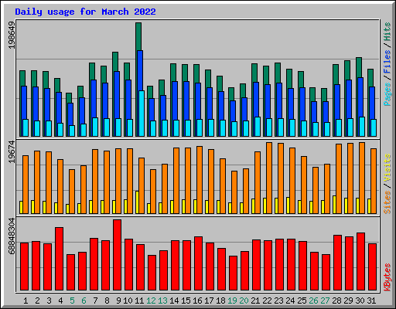Select the red KBytes bar for day 30

pyautogui.click(x=360, y=262)
